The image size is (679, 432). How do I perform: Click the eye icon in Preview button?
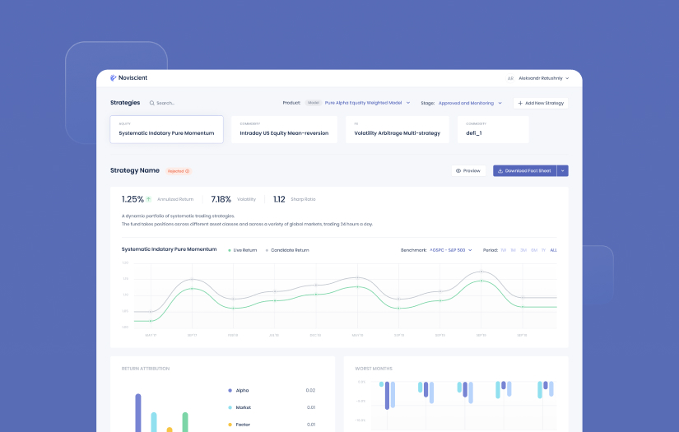point(458,170)
